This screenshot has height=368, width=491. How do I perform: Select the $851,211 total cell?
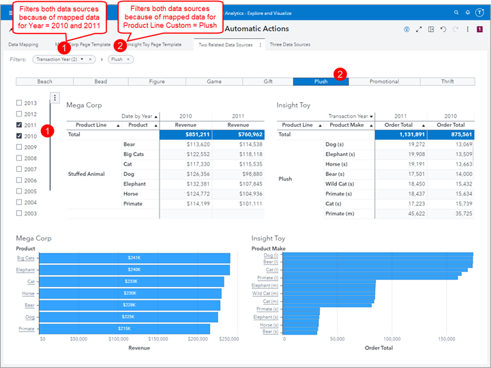(x=185, y=134)
